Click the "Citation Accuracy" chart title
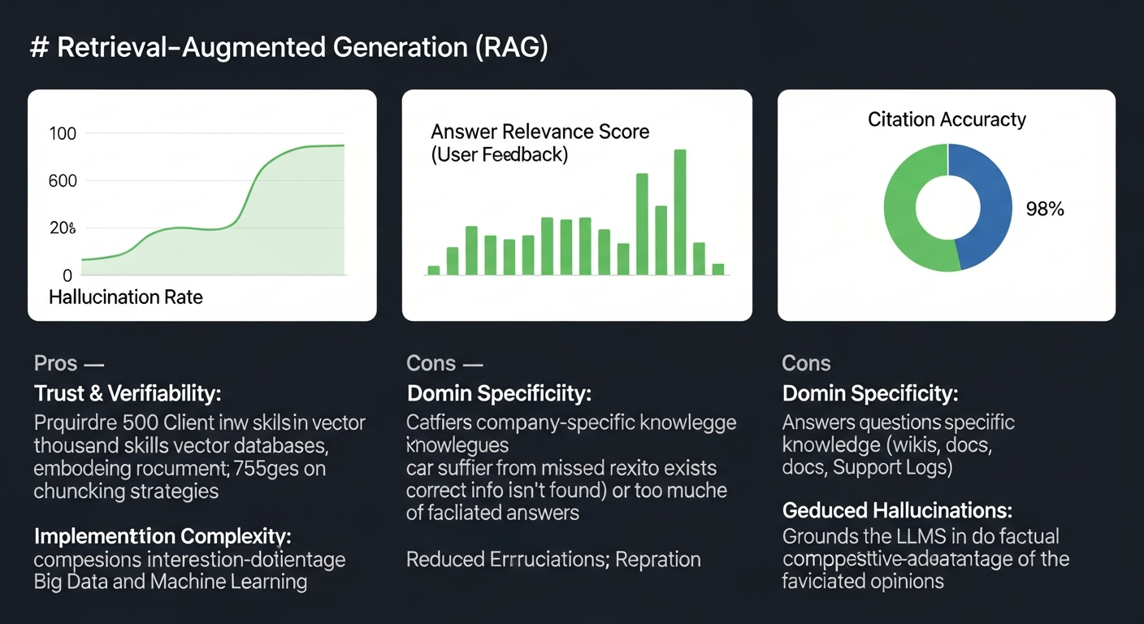The width and height of the screenshot is (1144, 624). click(947, 120)
